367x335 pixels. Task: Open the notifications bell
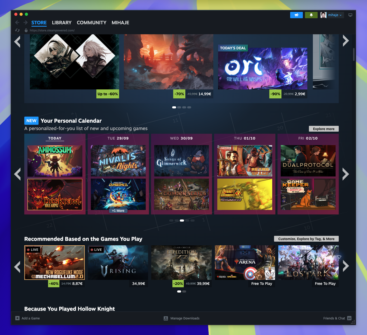[311, 15]
